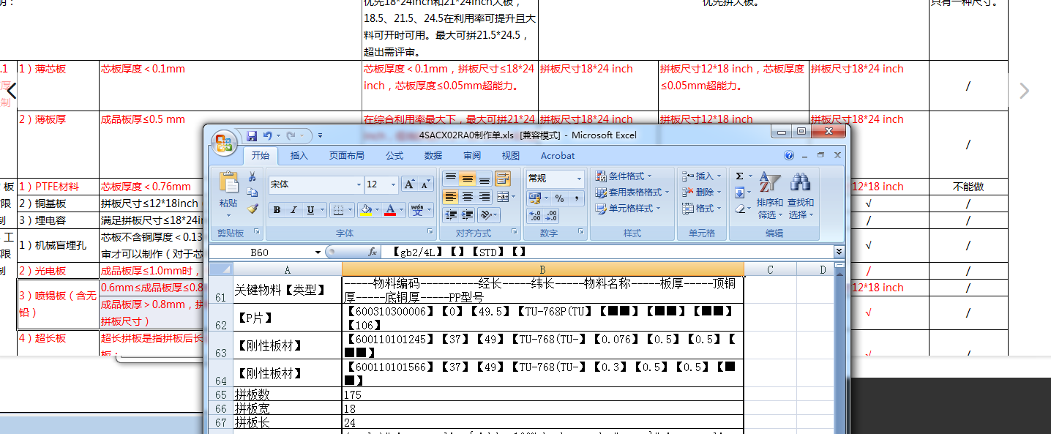The width and height of the screenshot is (1051, 434).
Task: Toggle align text left
Action: tap(450, 196)
